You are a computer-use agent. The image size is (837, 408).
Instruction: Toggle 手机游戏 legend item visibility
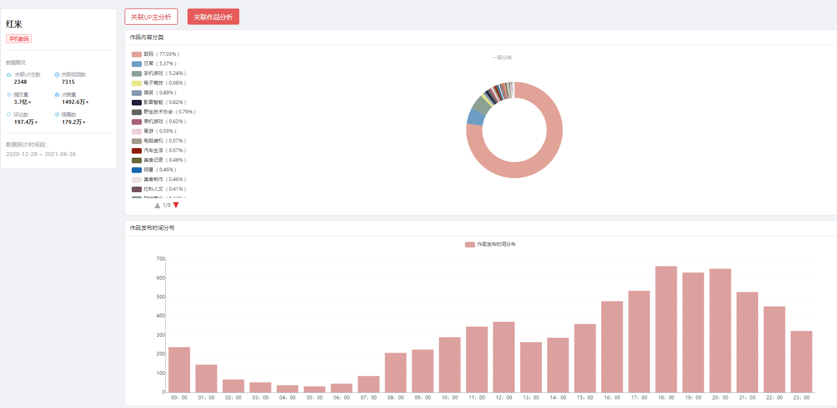click(159, 73)
